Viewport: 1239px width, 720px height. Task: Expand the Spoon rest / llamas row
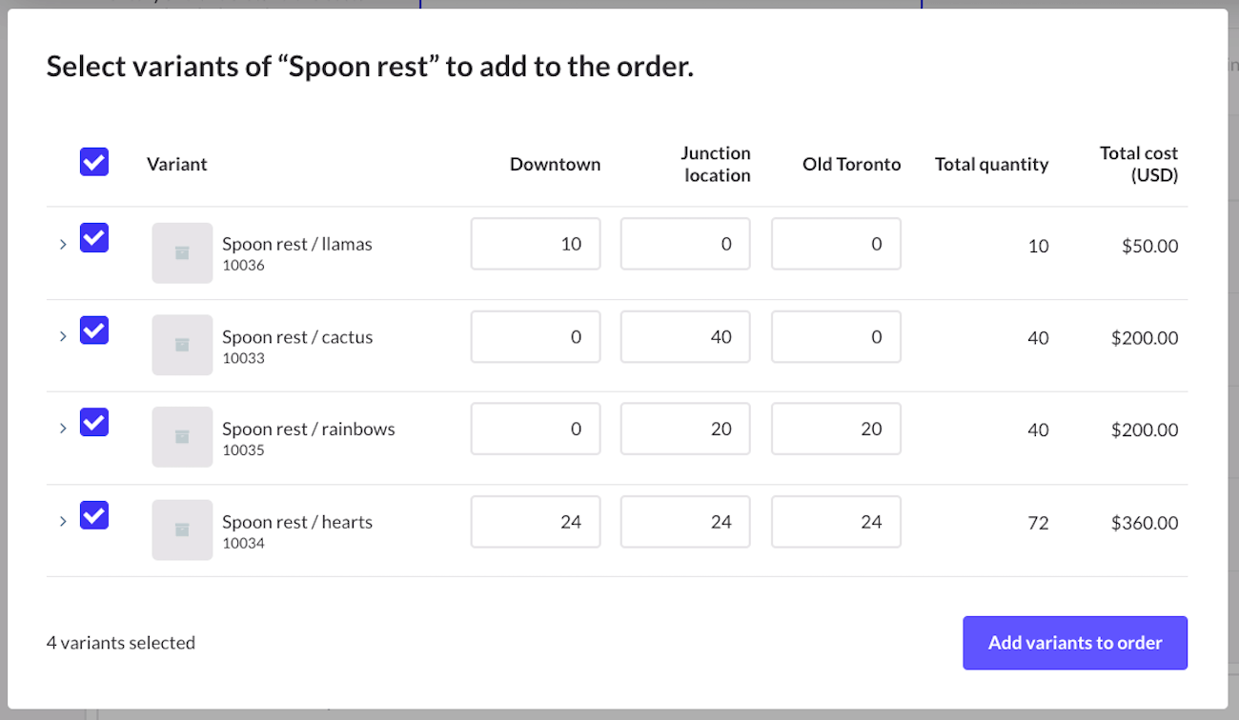click(62, 243)
